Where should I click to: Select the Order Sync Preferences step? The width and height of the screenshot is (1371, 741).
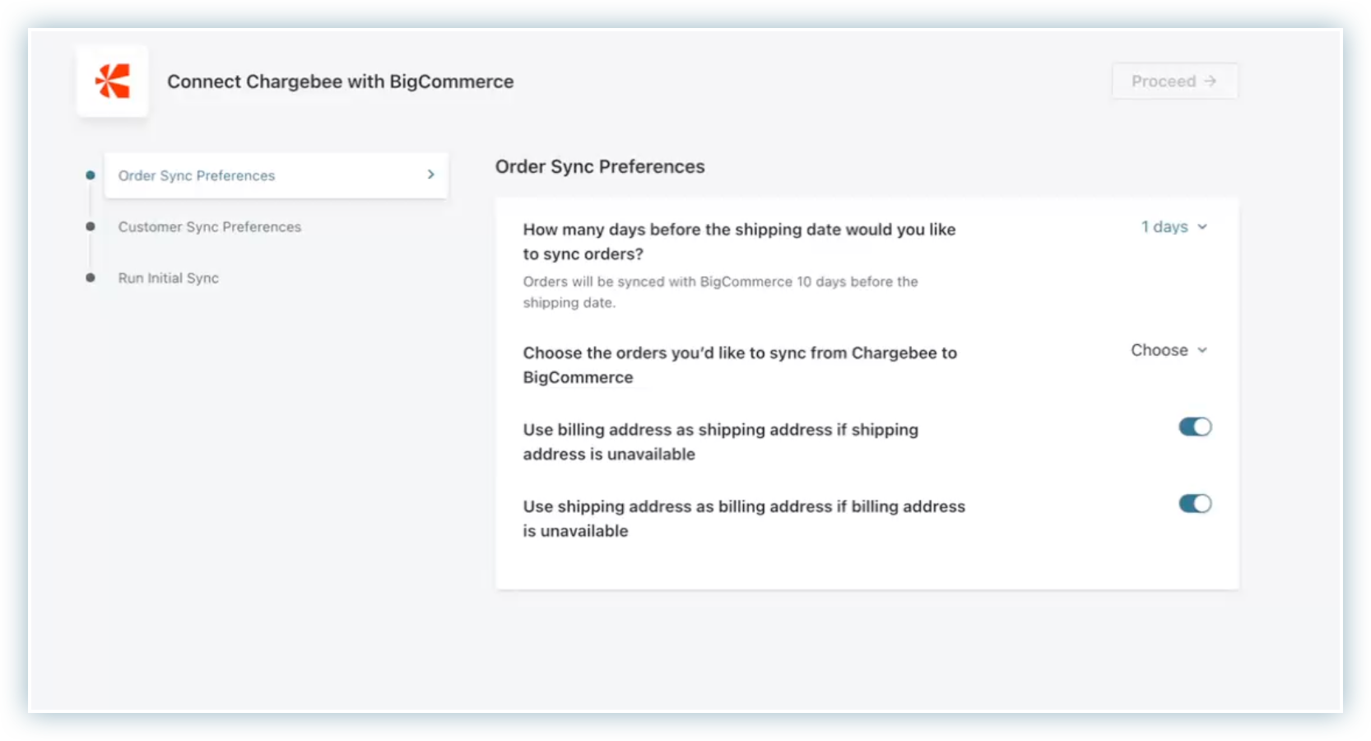click(197, 175)
